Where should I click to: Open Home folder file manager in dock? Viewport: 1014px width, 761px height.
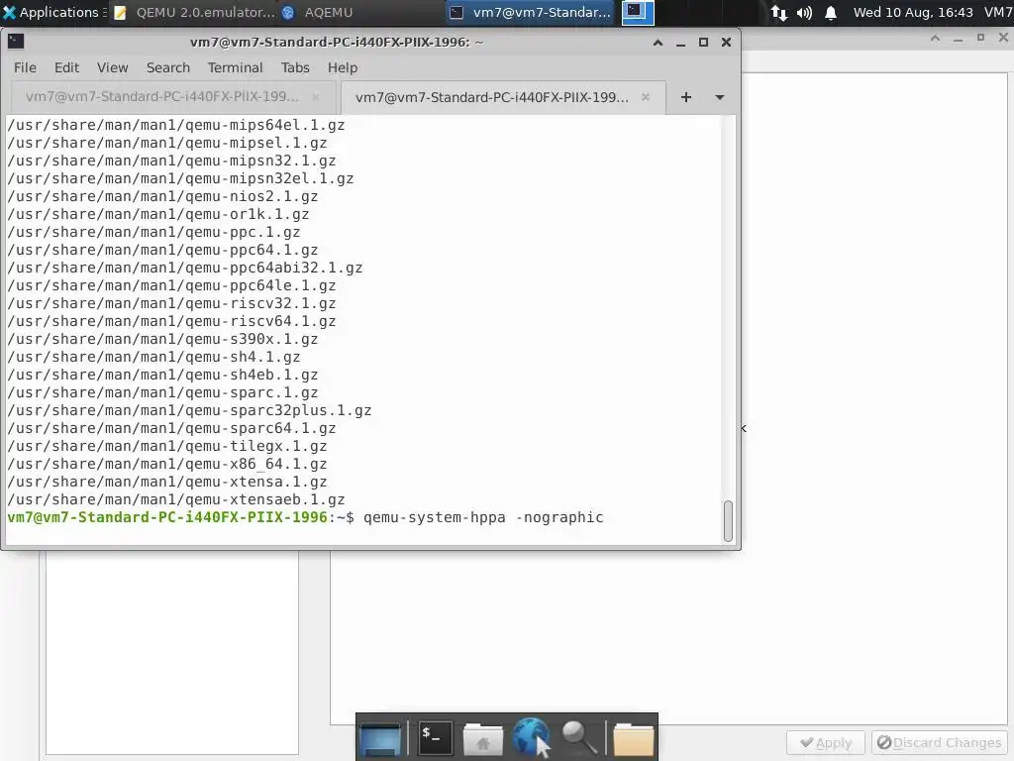pyautogui.click(x=483, y=738)
